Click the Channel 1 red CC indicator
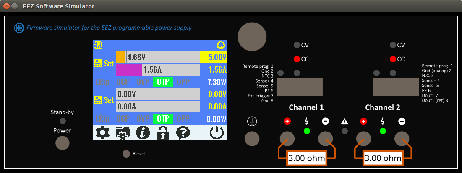 pyautogui.click(x=297, y=59)
